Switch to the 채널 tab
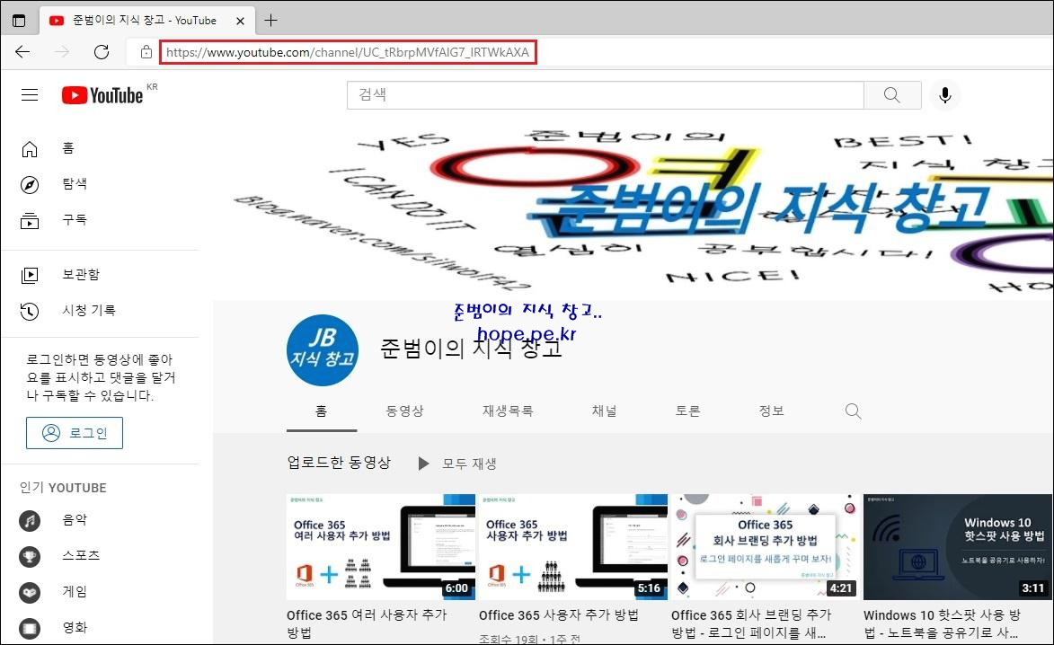Screen dimensions: 1054x645 605,411
